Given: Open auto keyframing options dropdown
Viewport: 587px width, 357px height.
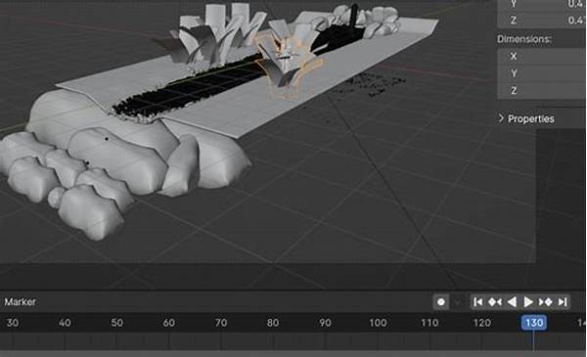Looking at the screenshot, I should (x=458, y=302).
